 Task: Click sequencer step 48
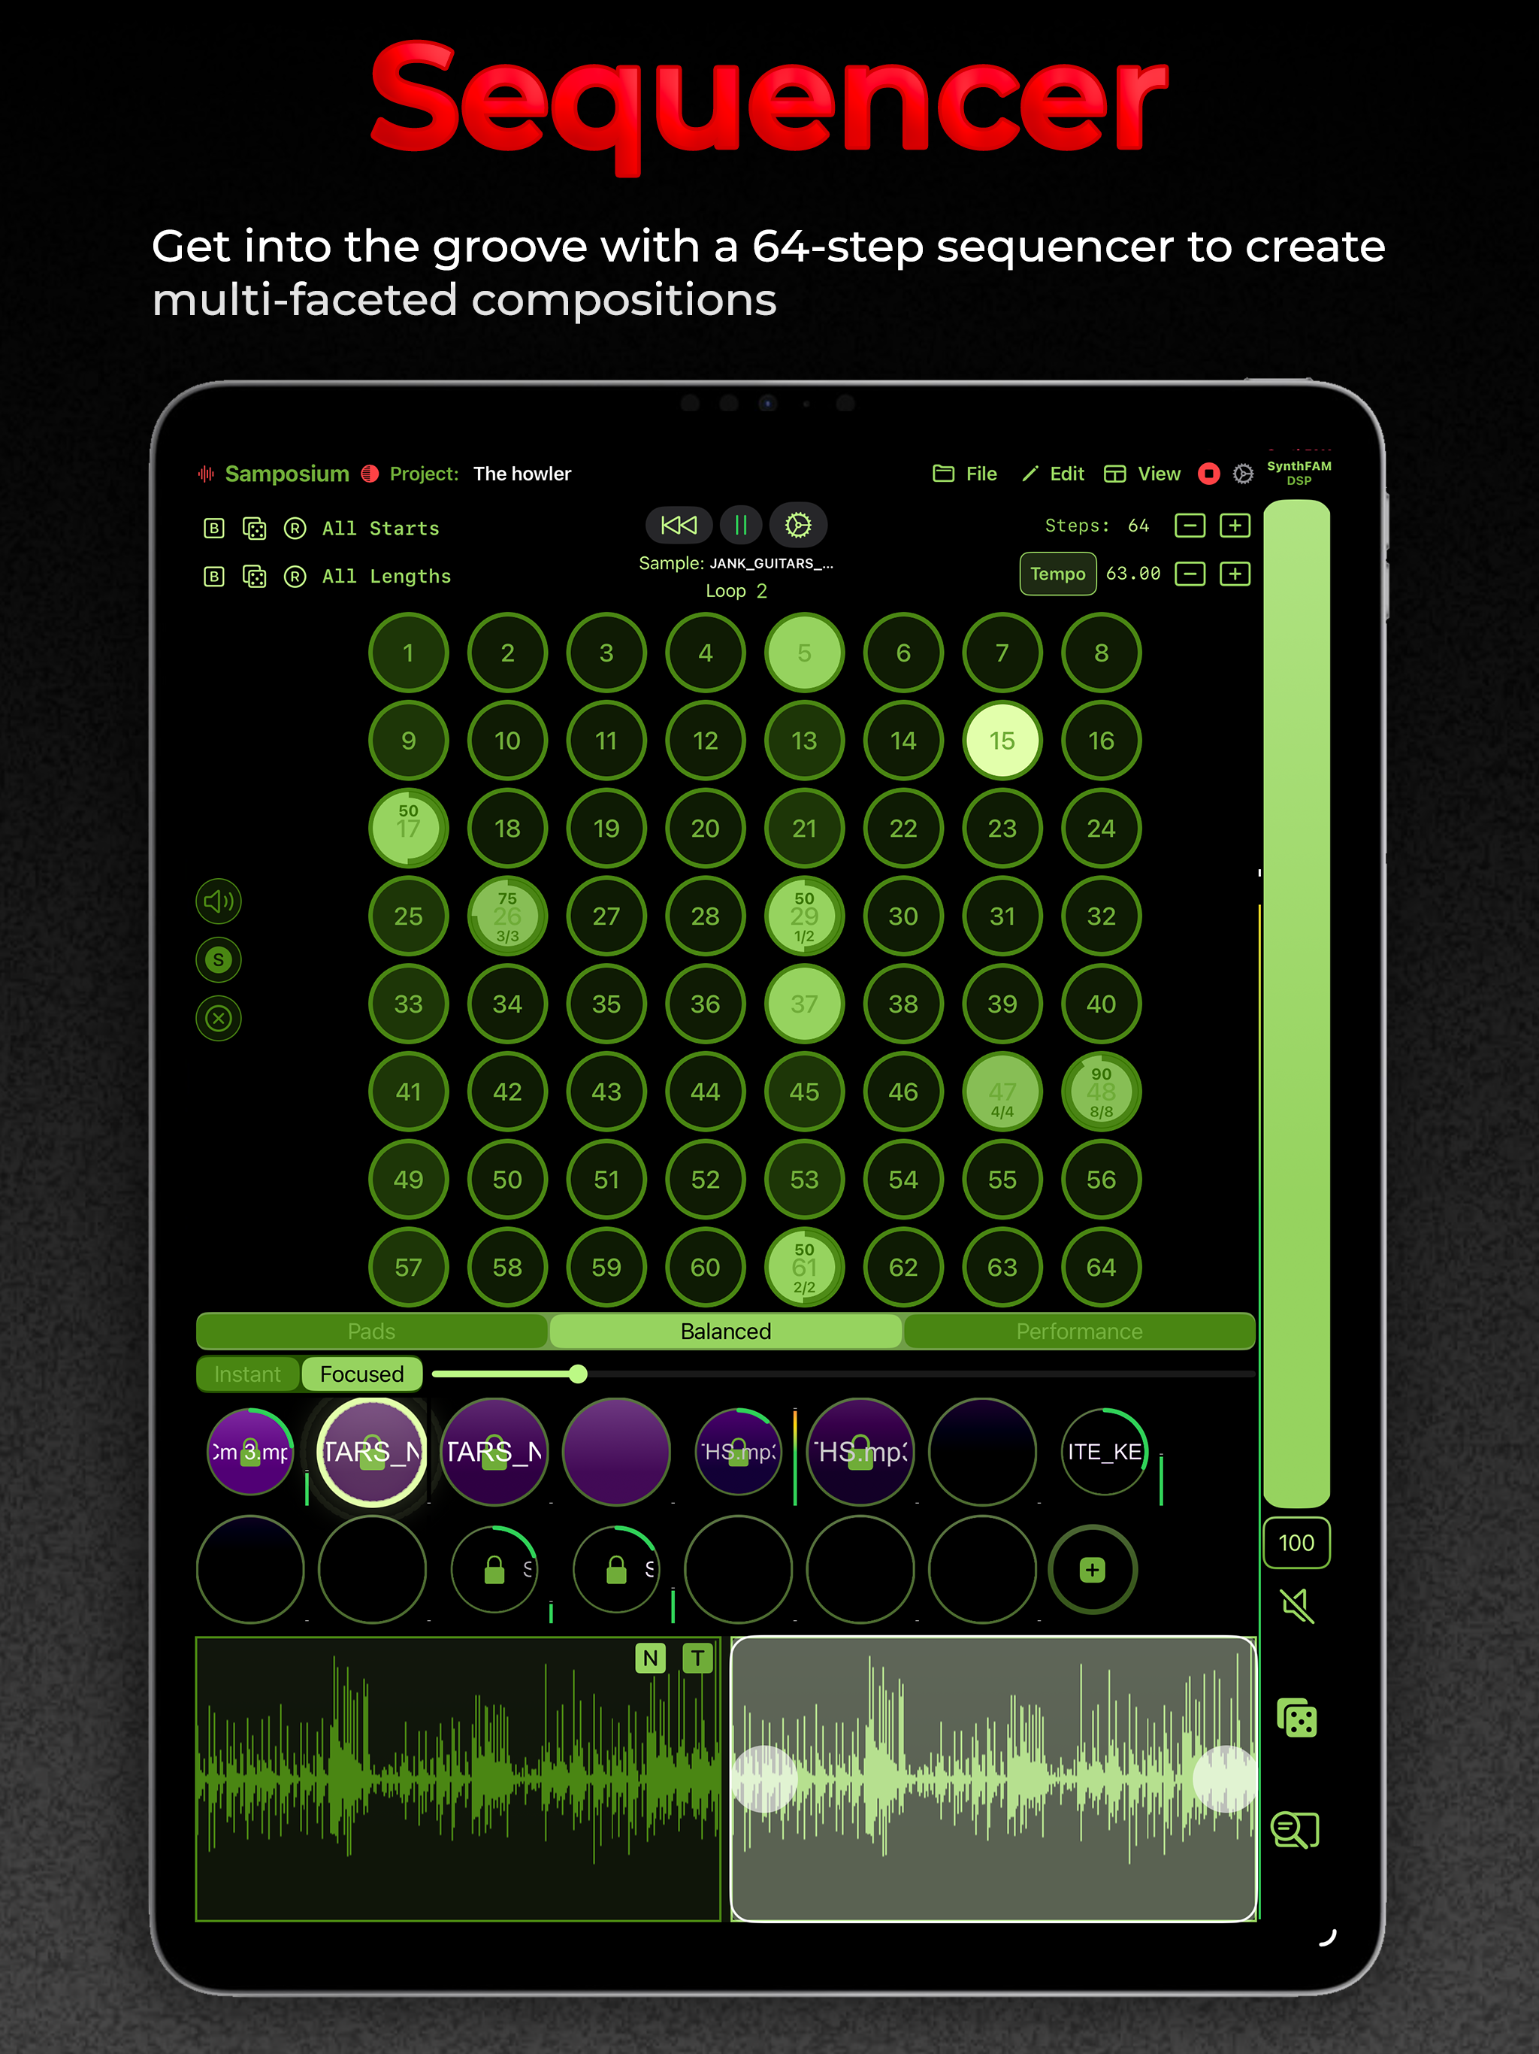click(1102, 1092)
